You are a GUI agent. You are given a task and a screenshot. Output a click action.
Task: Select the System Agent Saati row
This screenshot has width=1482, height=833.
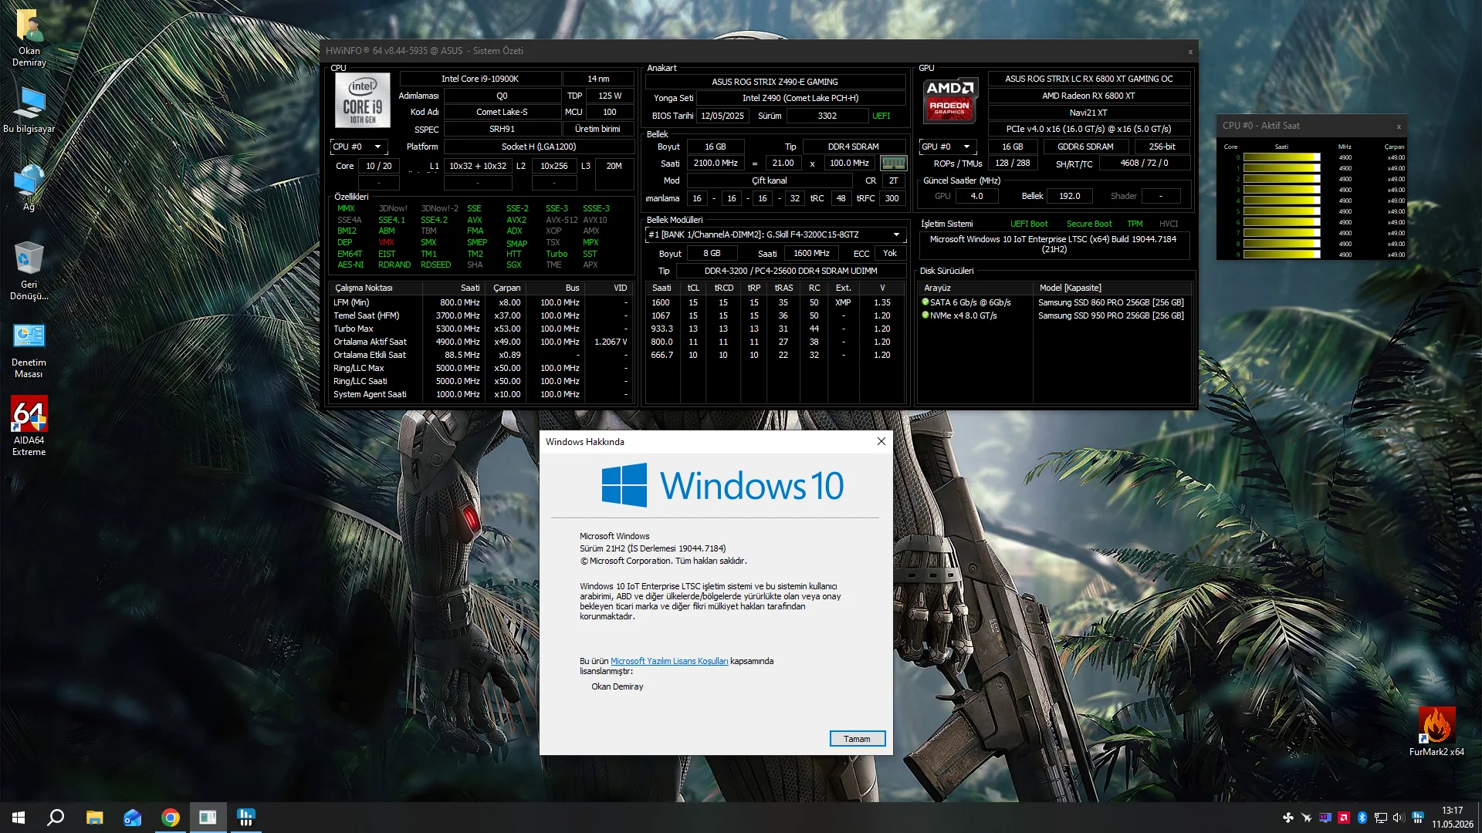[481, 394]
